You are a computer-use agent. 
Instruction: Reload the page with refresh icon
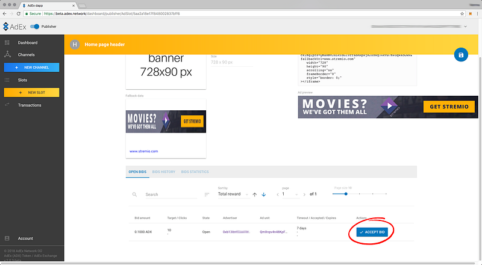pos(19,13)
